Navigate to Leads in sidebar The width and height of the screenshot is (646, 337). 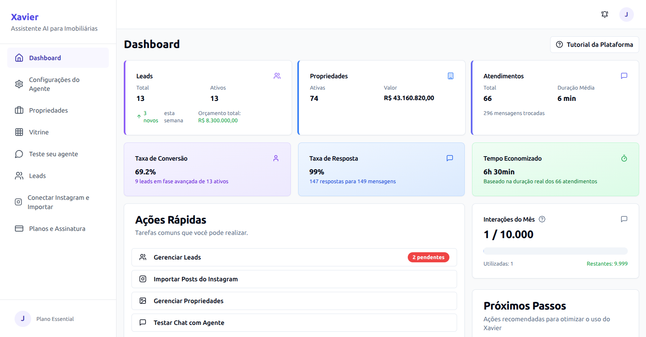coord(58,176)
